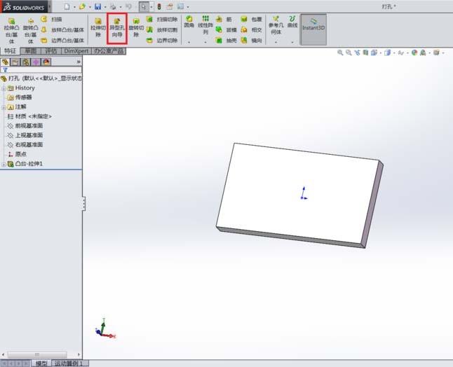The image size is (453, 367).
Task: Switch to the Sketch (草图) tab
Action: point(31,51)
